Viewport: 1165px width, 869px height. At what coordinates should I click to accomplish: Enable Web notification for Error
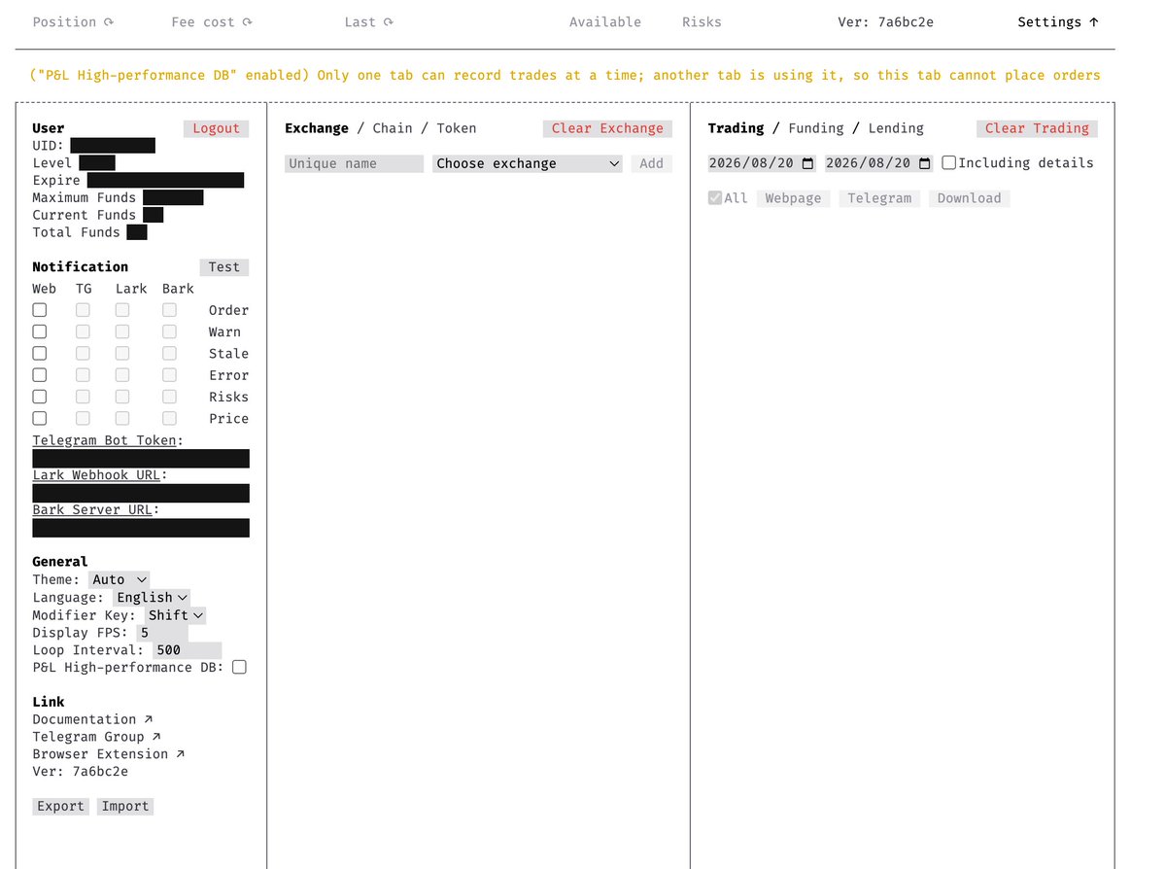click(40, 374)
